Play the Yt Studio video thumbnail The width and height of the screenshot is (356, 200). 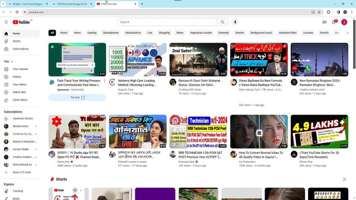pyautogui.click(x=77, y=132)
